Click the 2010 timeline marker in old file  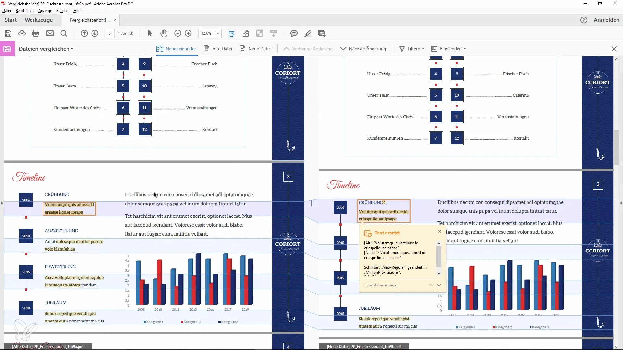click(x=26, y=236)
